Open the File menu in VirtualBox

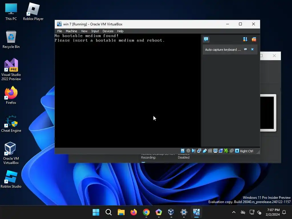(x=60, y=31)
